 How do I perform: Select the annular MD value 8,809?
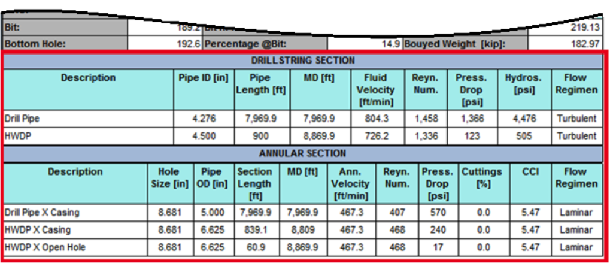(x=304, y=230)
